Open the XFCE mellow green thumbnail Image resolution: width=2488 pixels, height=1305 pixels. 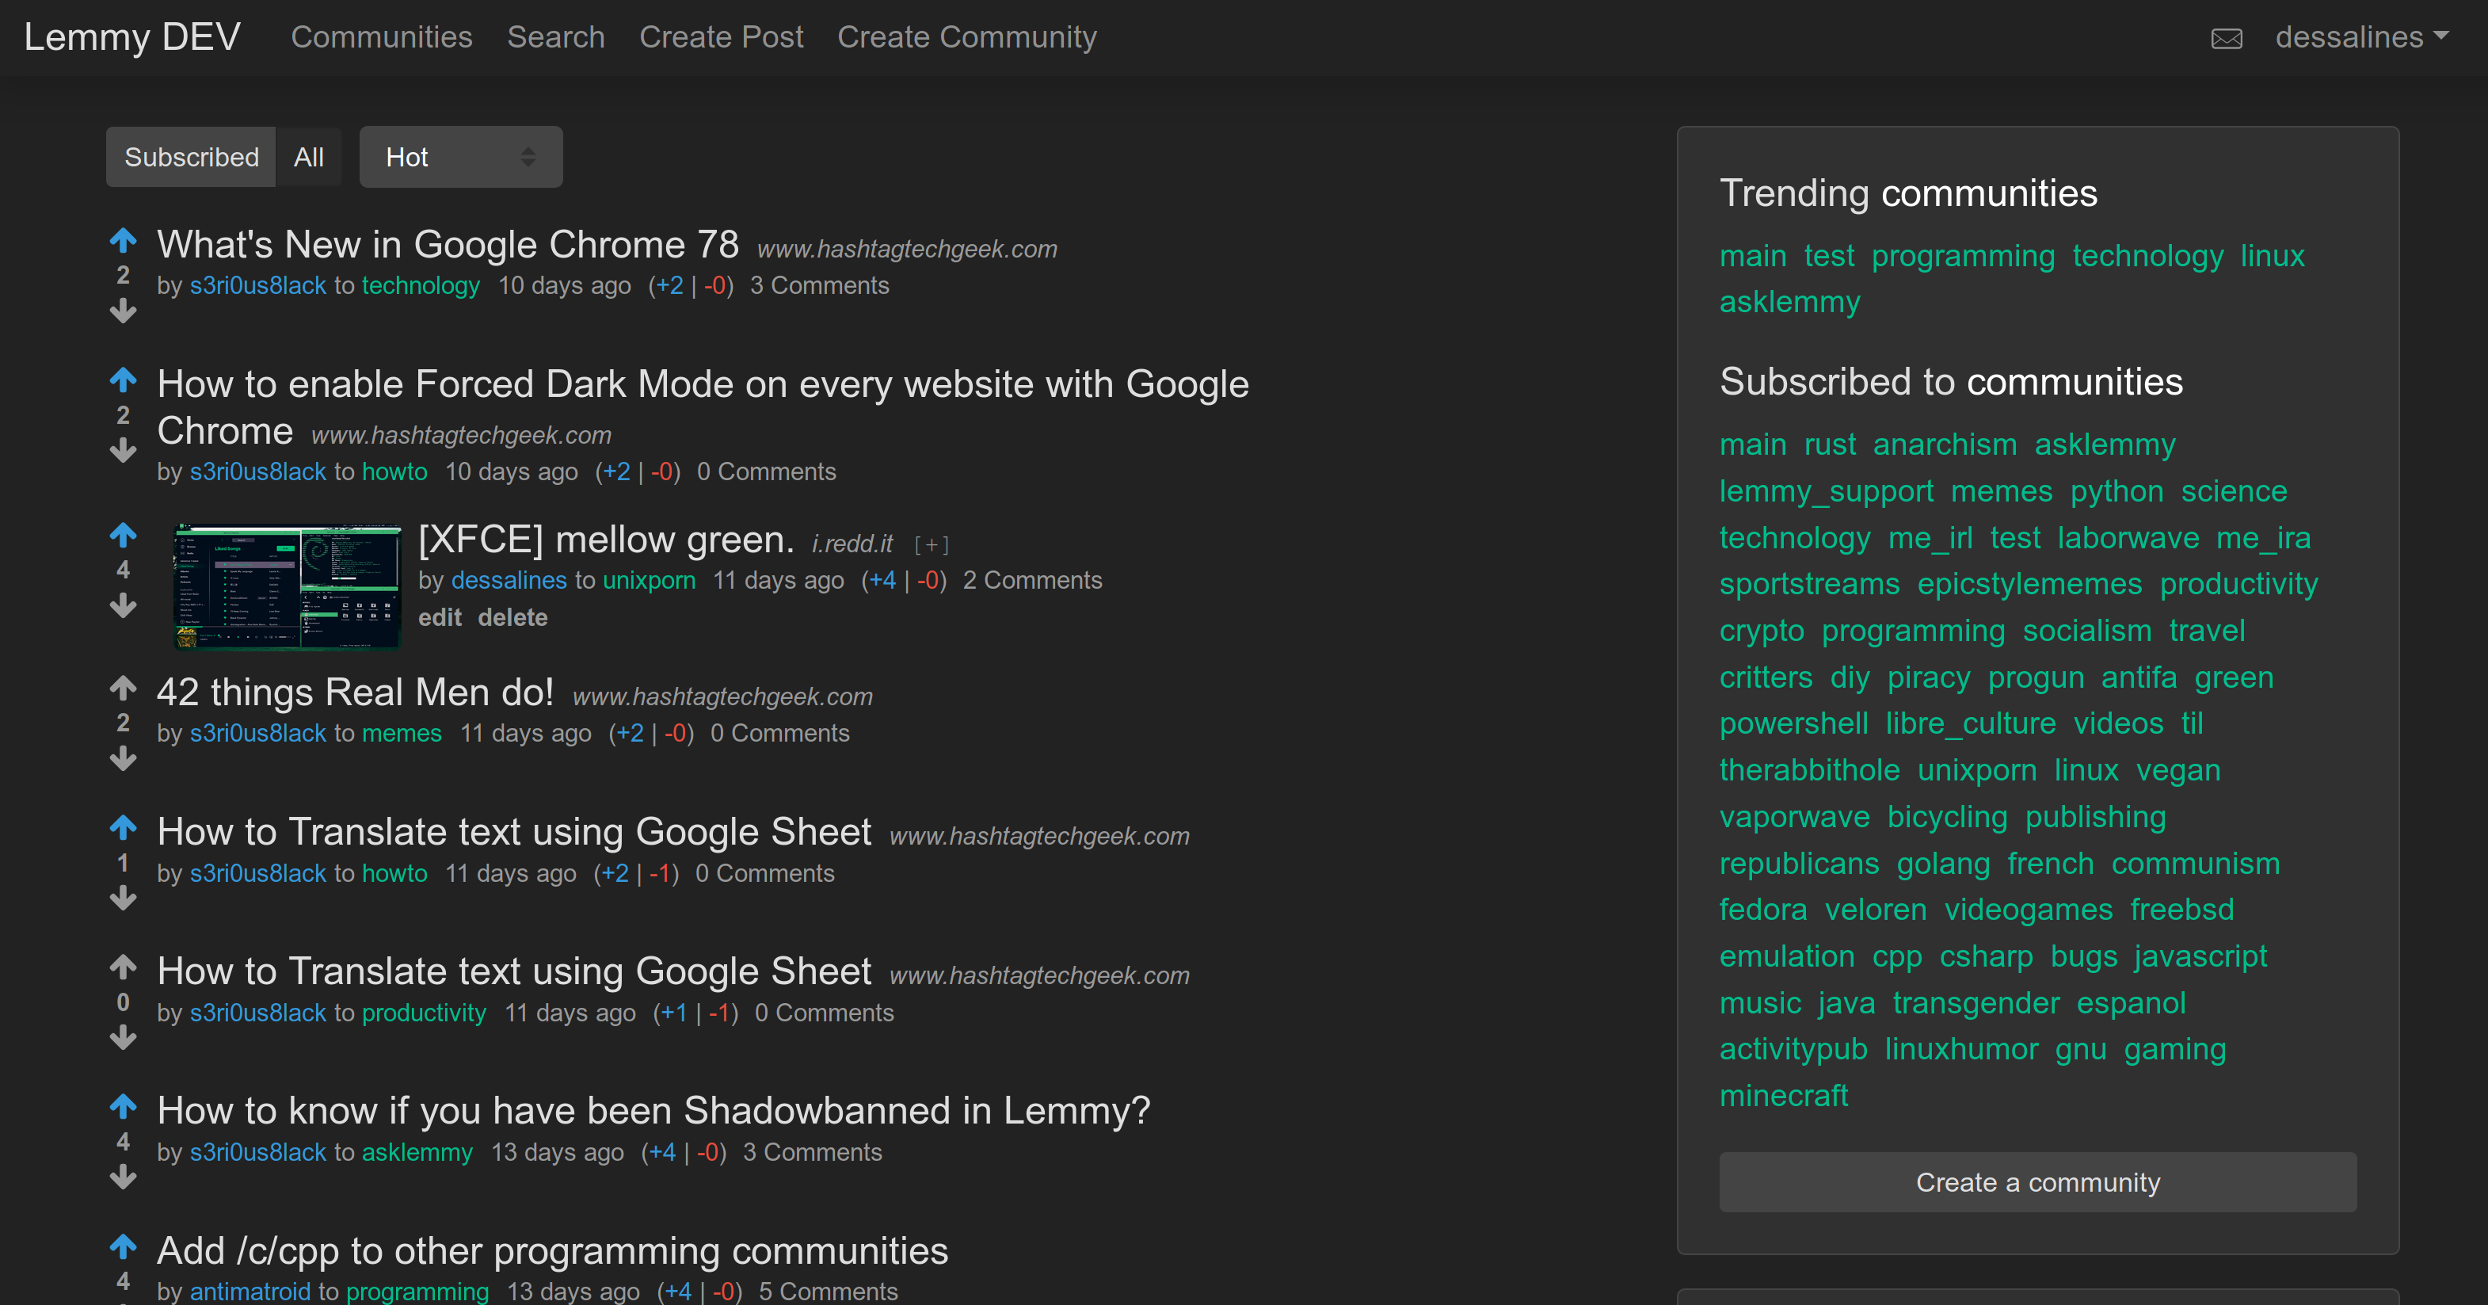tap(287, 586)
